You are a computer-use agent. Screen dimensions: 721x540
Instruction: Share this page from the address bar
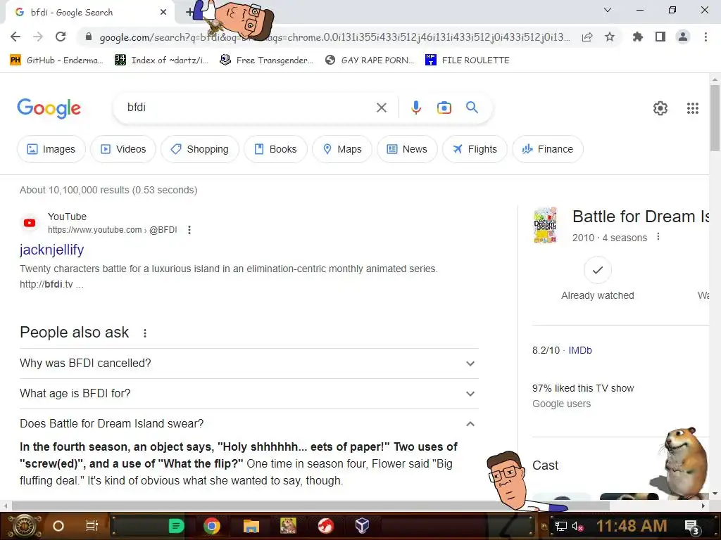coord(587,37)
